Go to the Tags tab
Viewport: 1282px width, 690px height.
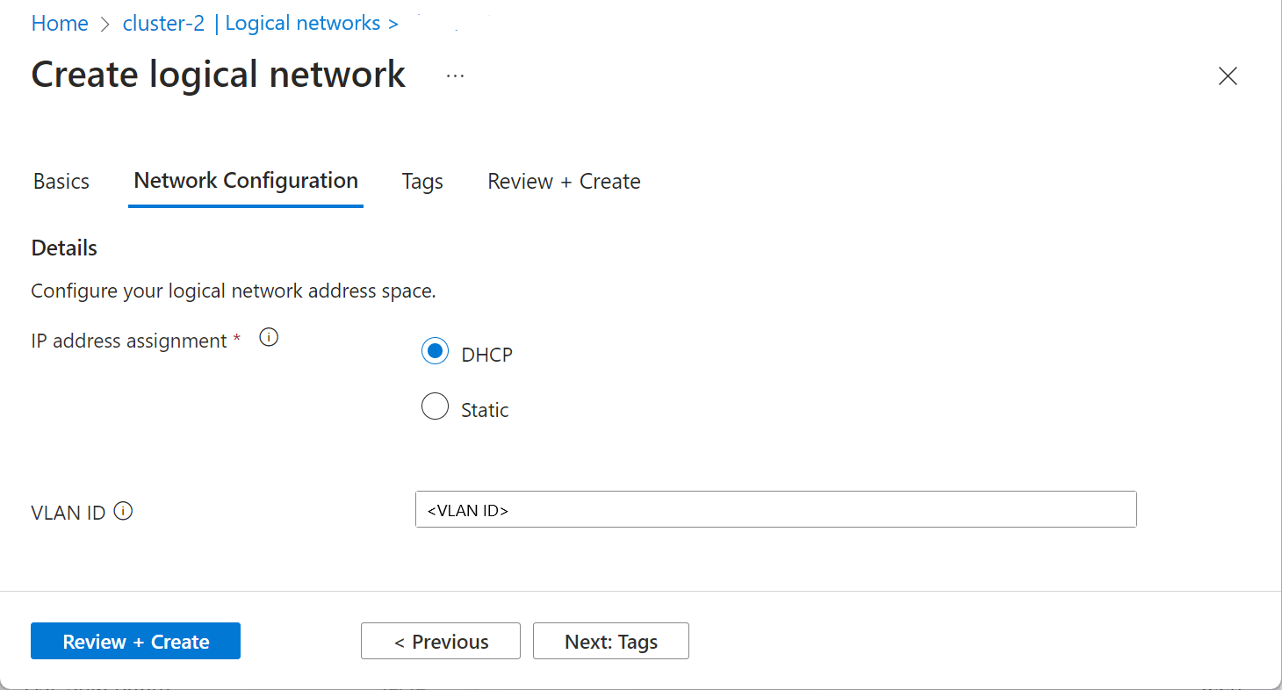pos(422,182)
